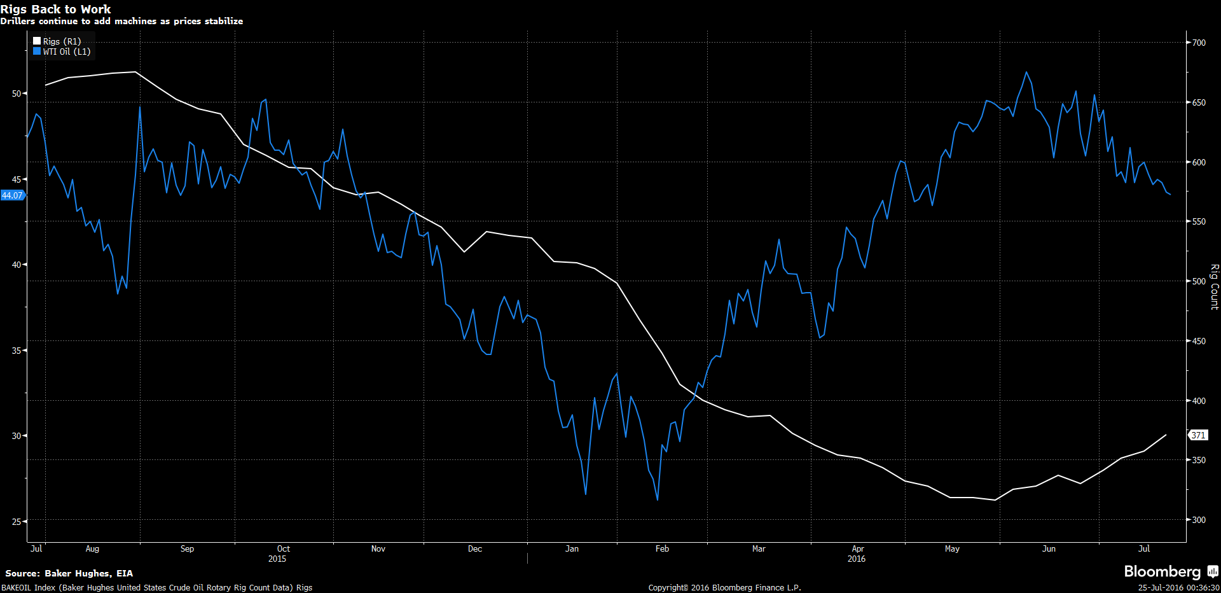This screenshot has width=1221, height=593.
Task: Click the chart title Rigs Back to Work
Action: pyautogui.click(x=56, y=9)
